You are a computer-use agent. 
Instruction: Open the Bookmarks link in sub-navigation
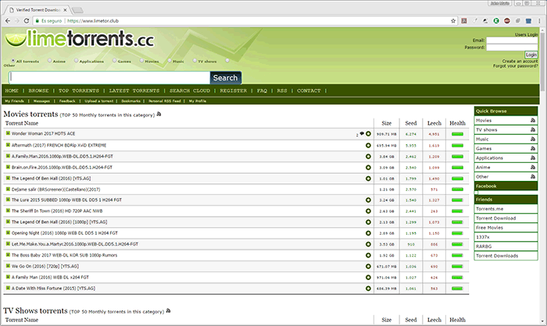pos(130,101)
